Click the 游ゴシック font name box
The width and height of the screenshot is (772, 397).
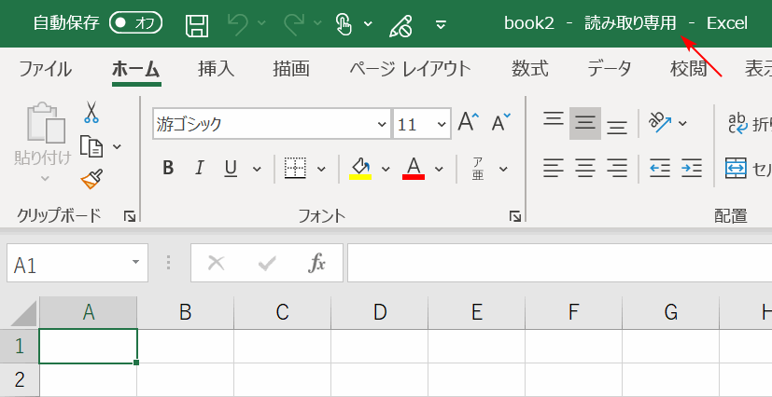click(x=272, y=124)
